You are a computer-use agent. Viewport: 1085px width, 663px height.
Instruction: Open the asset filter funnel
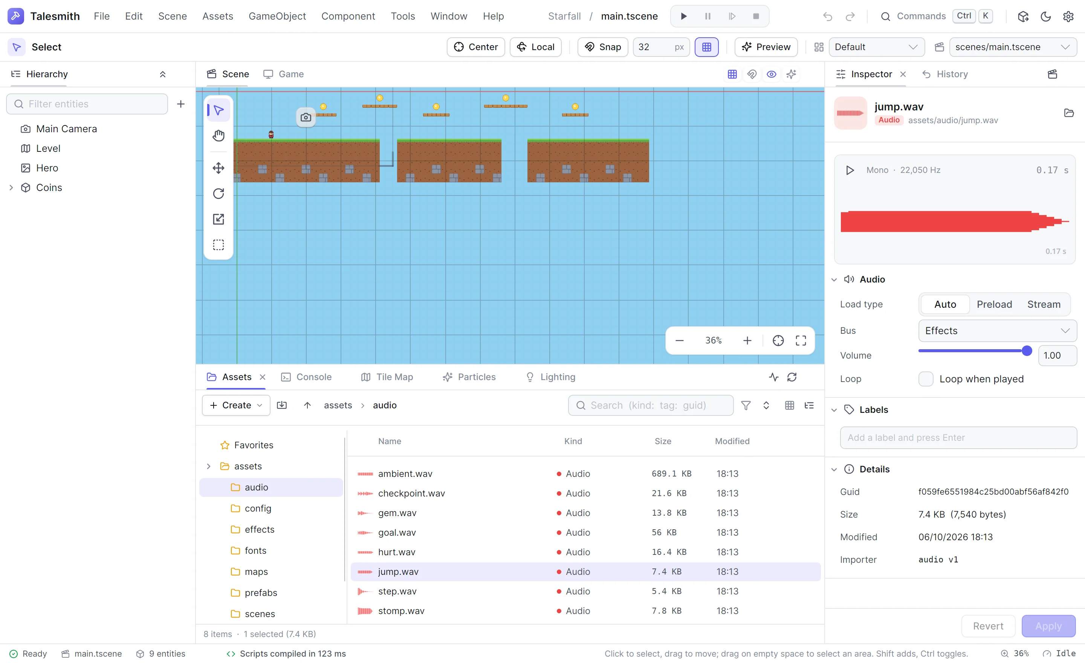[x=746, y=405]
